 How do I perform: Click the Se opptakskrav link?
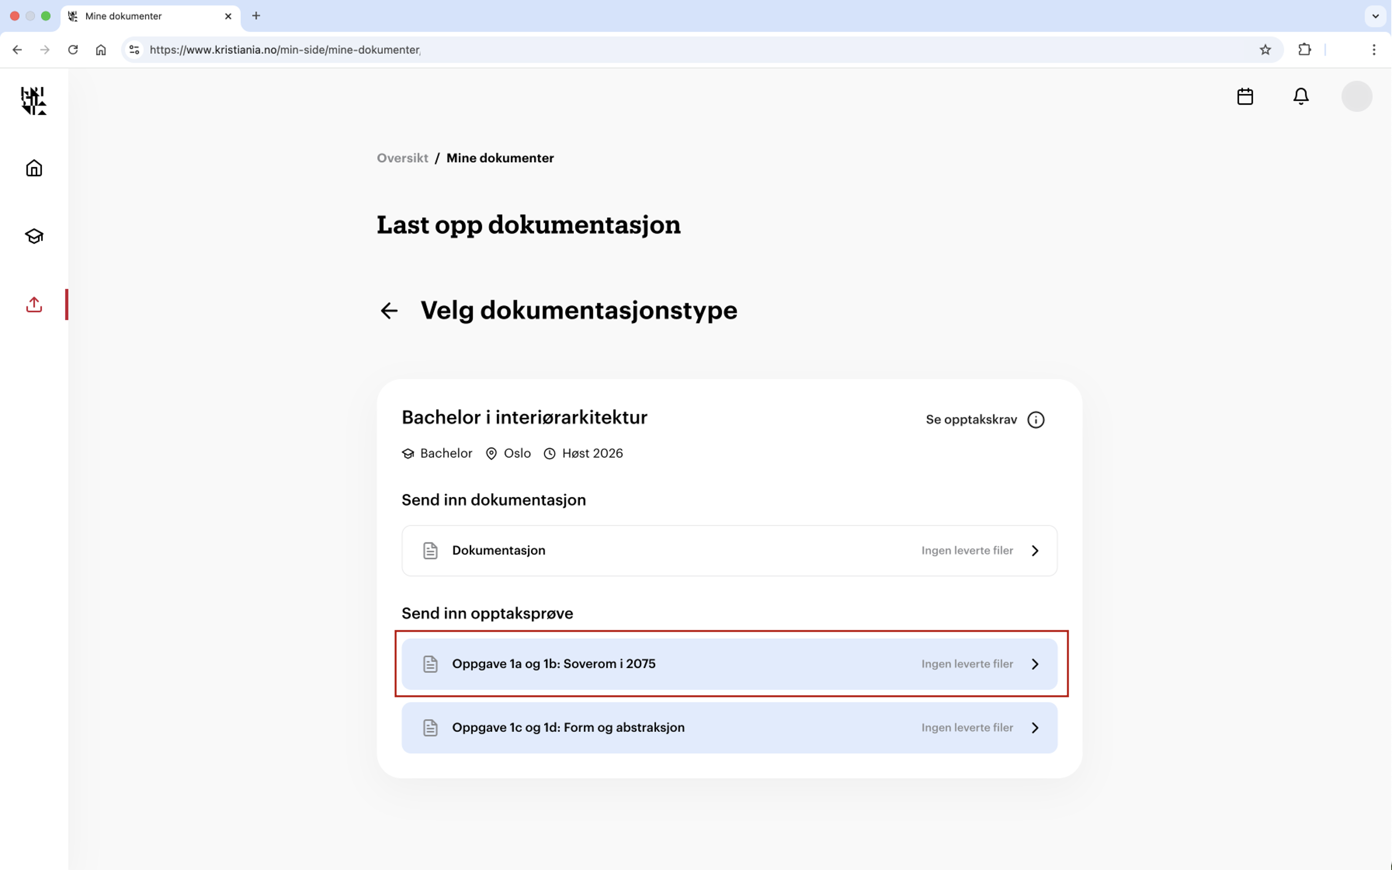[971, 420]
